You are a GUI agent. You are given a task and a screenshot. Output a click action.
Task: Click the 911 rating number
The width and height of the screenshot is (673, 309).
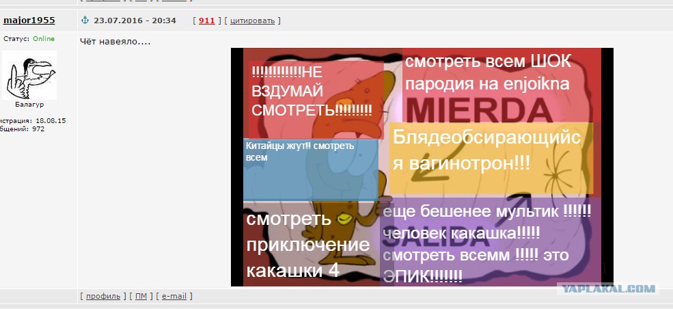coord(207,21)
